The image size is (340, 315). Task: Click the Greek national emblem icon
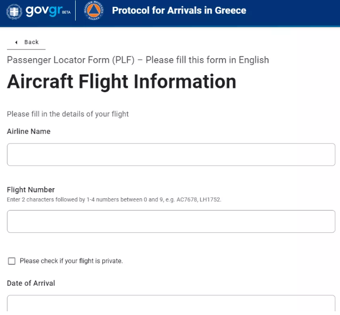tap(14, 11)
